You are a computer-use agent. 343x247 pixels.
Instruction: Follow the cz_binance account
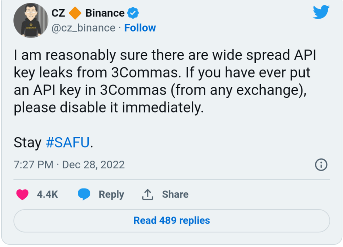click(140, 28)
